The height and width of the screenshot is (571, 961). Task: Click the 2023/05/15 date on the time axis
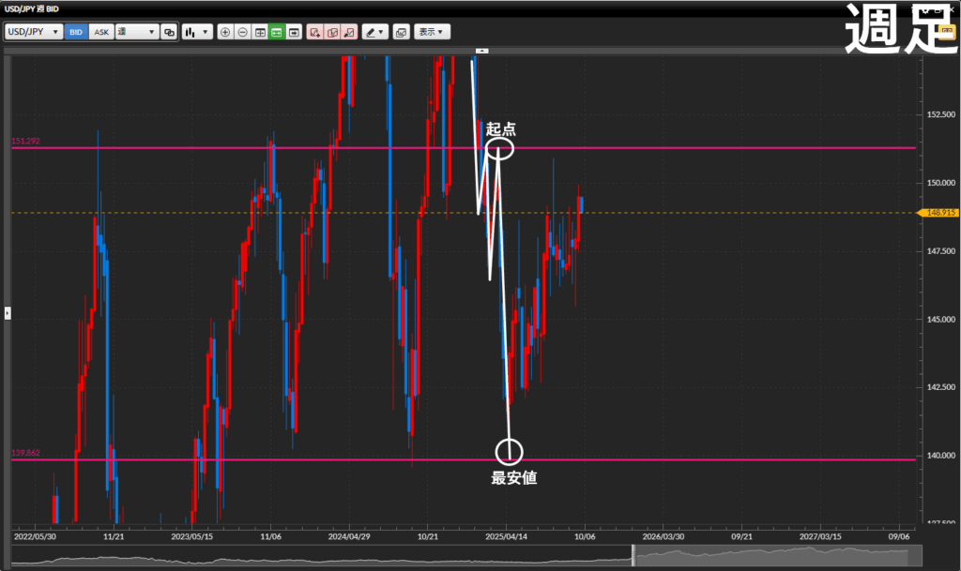click(x=191, y=536)
